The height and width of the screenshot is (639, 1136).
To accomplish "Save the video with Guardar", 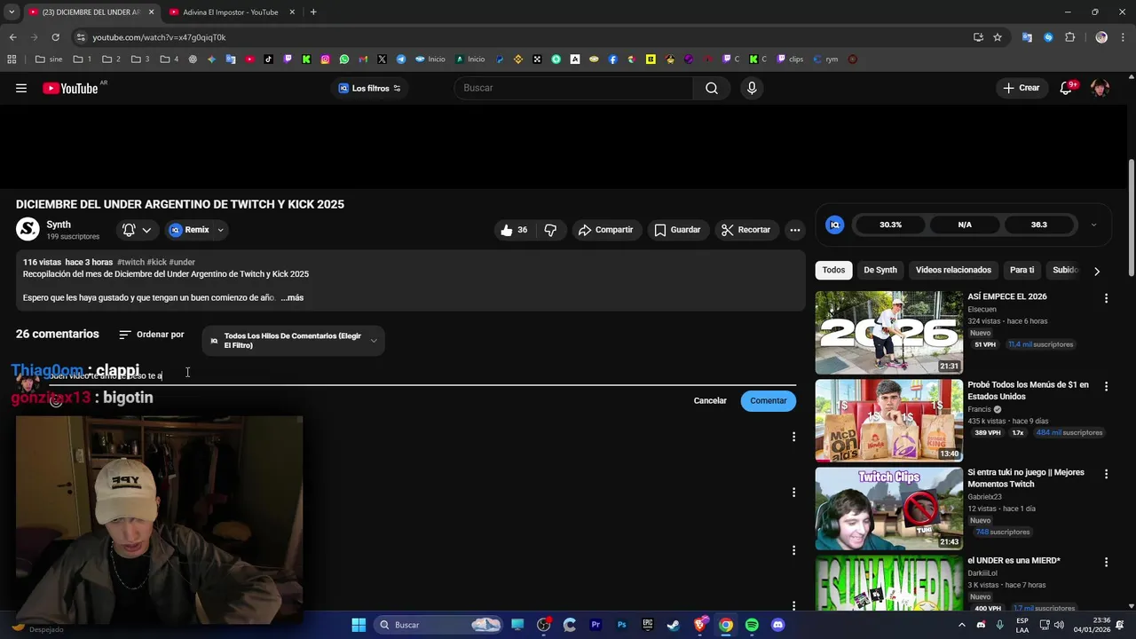I will click(677, 230).
